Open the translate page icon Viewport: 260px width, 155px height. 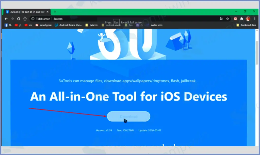tap(221, 19)
